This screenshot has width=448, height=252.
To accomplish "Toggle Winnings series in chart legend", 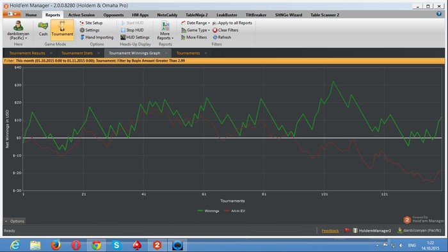I will pyautogui.click(x=208, y=211).
